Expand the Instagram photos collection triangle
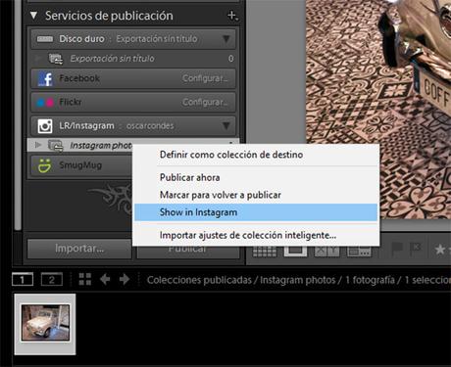Image resolution: width=451 pixels, height=367 pixels. (38, 145)
